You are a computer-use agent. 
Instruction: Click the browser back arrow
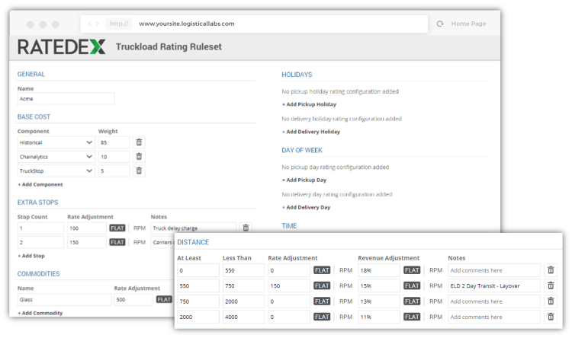click(x=90, y=24)
